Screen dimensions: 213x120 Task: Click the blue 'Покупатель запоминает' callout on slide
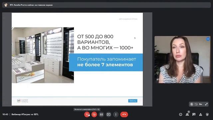click(106, 62)
